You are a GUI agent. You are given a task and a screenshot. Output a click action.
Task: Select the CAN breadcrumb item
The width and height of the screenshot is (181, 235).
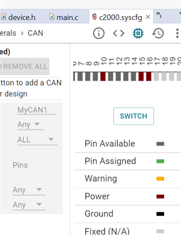(x=35, y=33)
